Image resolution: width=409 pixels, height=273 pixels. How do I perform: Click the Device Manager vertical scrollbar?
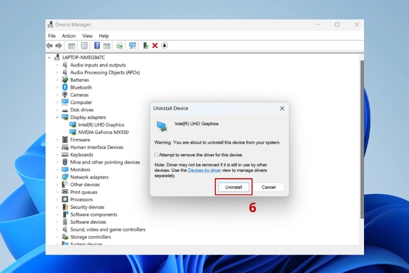pyautogui.click(x=362, y=139)
